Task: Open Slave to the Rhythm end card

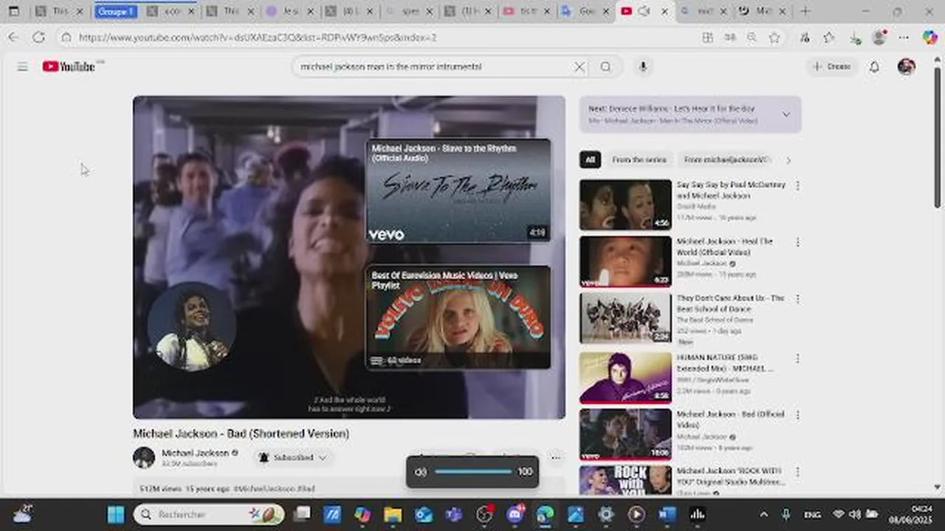Action: [458, 191]
